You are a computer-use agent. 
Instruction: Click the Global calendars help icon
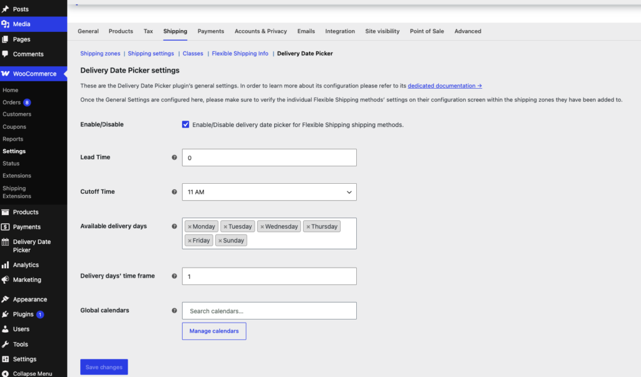click(174, 311)
